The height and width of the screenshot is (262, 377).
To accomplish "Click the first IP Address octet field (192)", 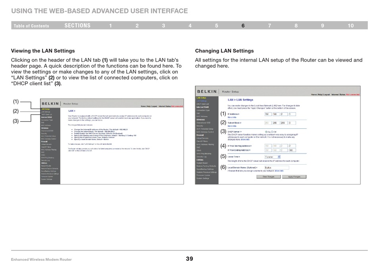I will [x=268, y=114].
